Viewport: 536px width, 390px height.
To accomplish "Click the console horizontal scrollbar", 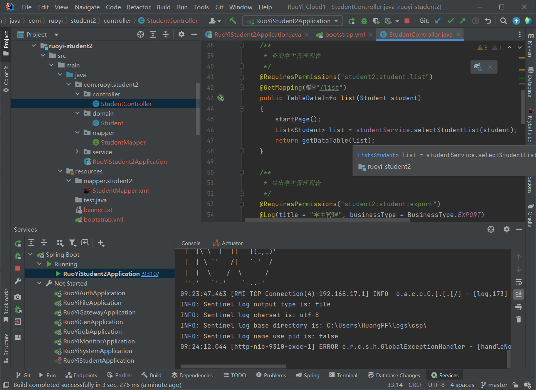I will (233, 366).
